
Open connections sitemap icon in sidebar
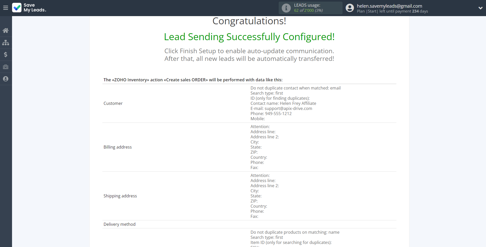pos(6,43)
